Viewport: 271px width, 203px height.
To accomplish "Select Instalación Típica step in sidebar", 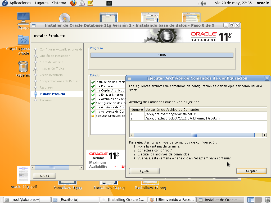I will point(52,68).
